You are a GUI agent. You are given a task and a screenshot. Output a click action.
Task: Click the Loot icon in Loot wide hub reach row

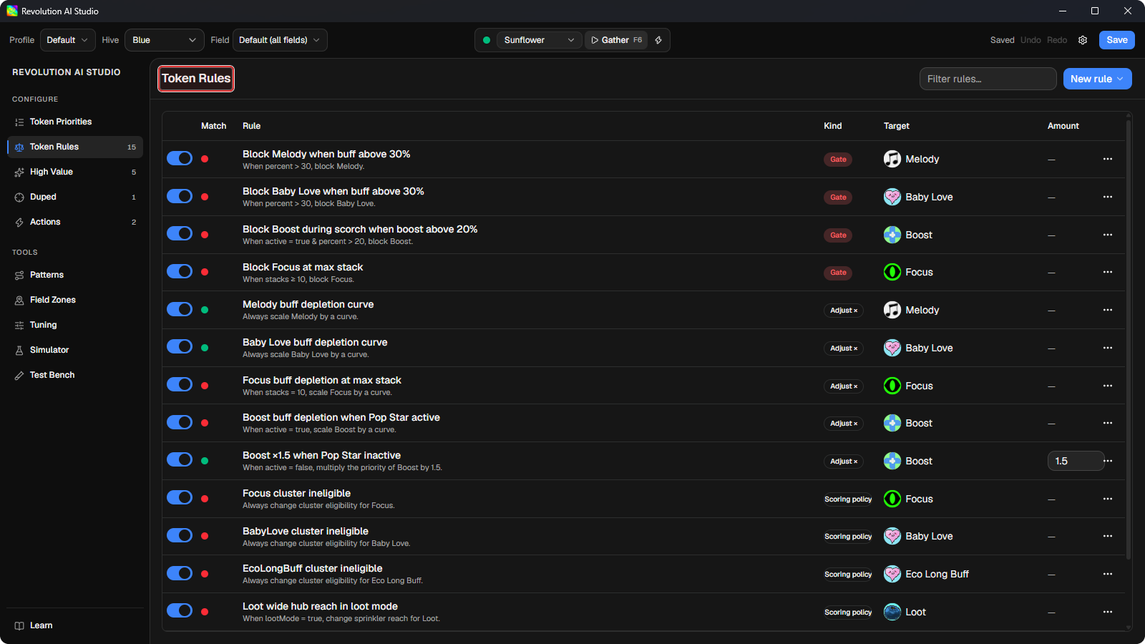click(892, 612)
